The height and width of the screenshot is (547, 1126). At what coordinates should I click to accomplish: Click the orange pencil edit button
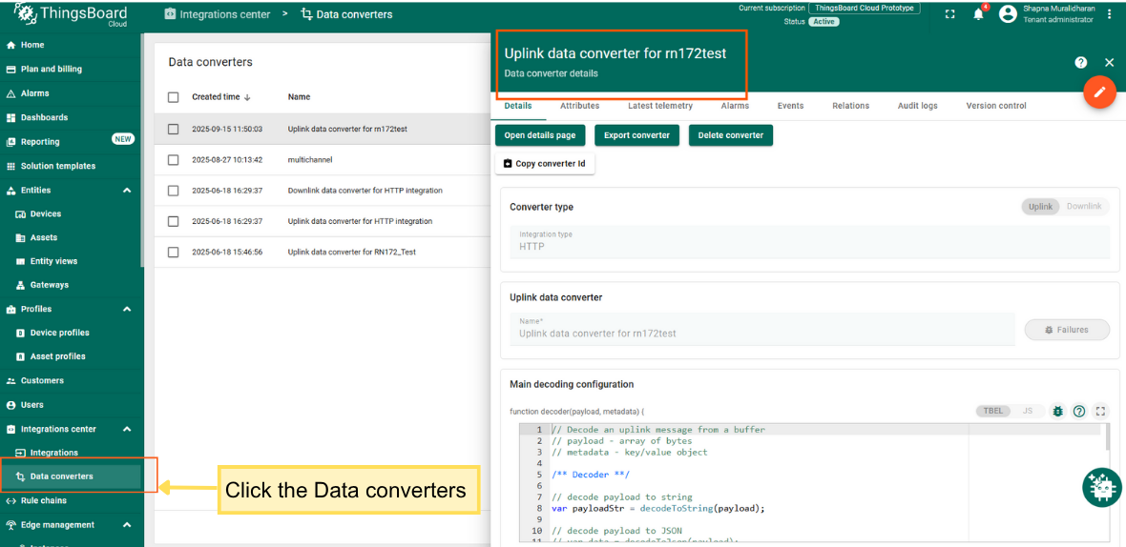[x=1099, y=92]
